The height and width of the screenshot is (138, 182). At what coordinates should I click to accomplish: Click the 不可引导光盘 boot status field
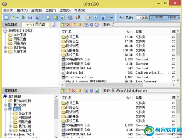(x=36, y=24)
